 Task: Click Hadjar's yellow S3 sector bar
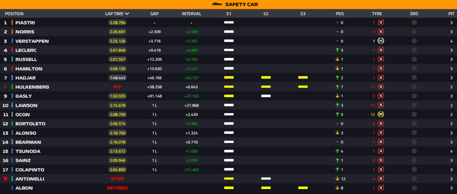pyautogui.click(x=303, y=78)
